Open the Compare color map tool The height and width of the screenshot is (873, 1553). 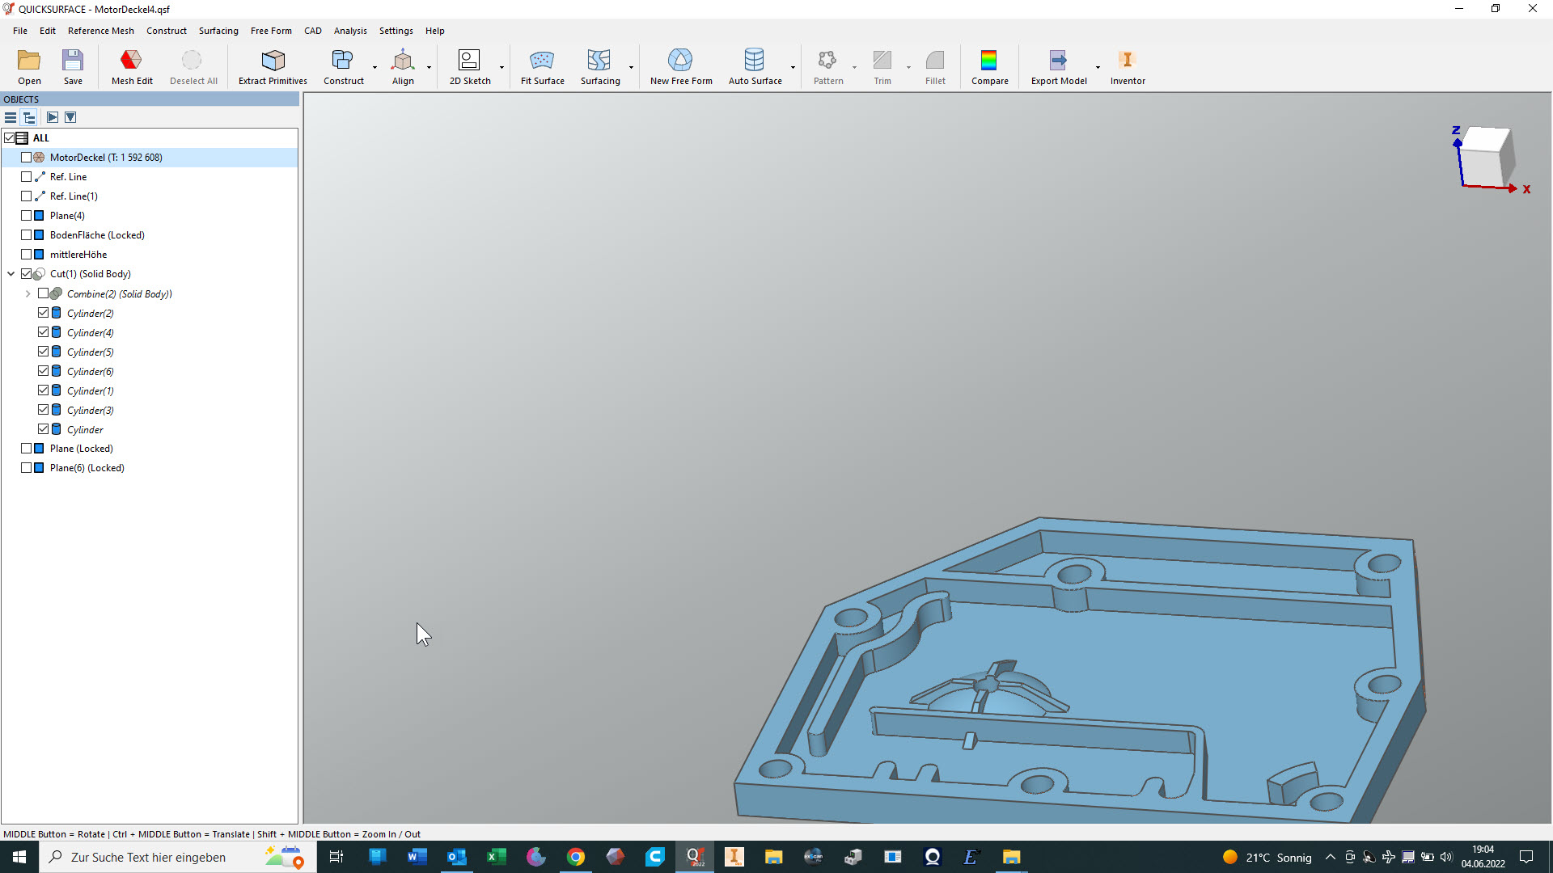(x=988, y=66)
